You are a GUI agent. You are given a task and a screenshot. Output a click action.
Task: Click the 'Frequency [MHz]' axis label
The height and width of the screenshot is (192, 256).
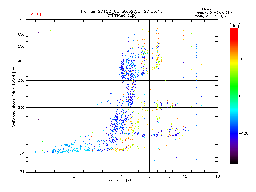[121, 180]
